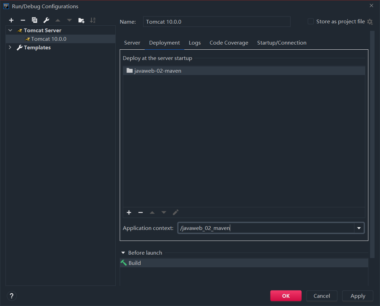Click folder icon of javaweb-02-maven artifact
Image resolution: width=380 pixels, height=306 pixels.
[130, 71]
